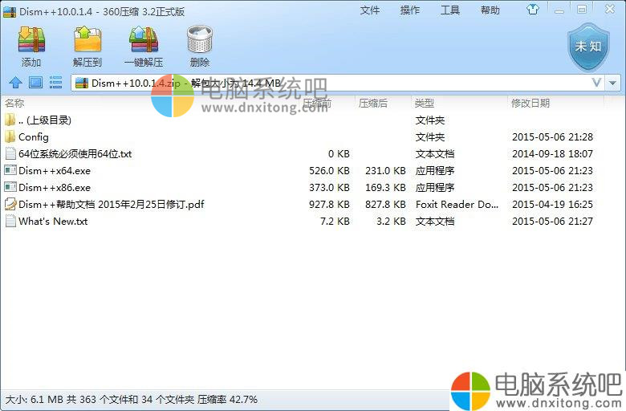Click the 360压缩 app icon in the title bar
Screen dimensions: 626x411
tap(10, 11)
